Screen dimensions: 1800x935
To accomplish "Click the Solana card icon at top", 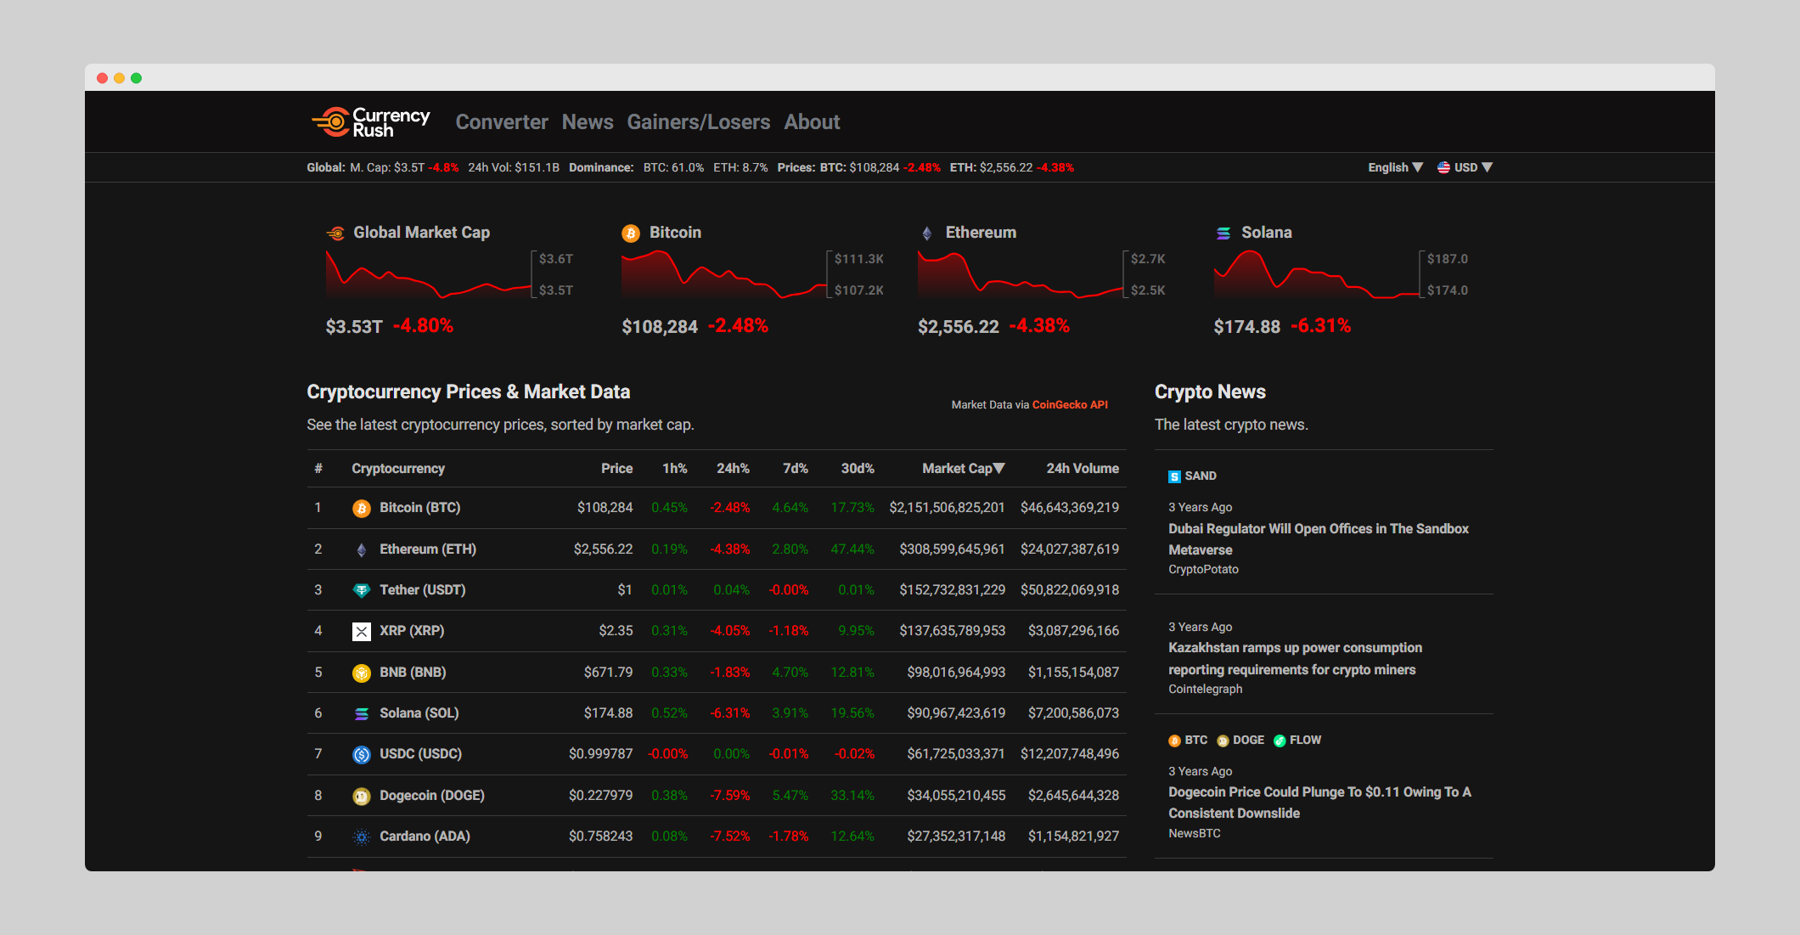I will [x=1223, y=233].
